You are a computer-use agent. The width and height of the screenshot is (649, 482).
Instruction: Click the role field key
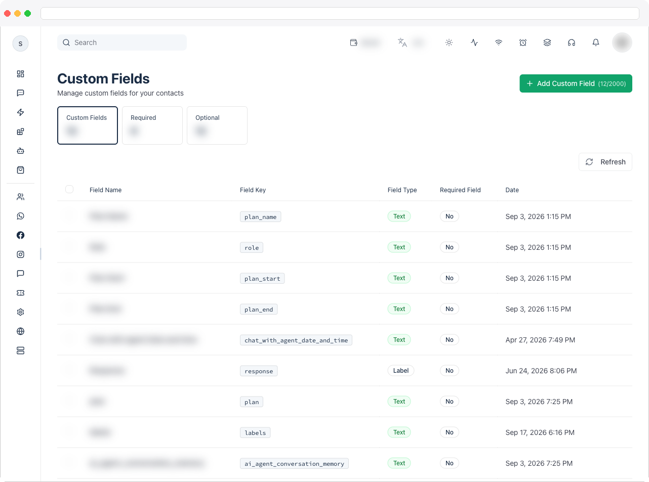(x=252, y=248)
